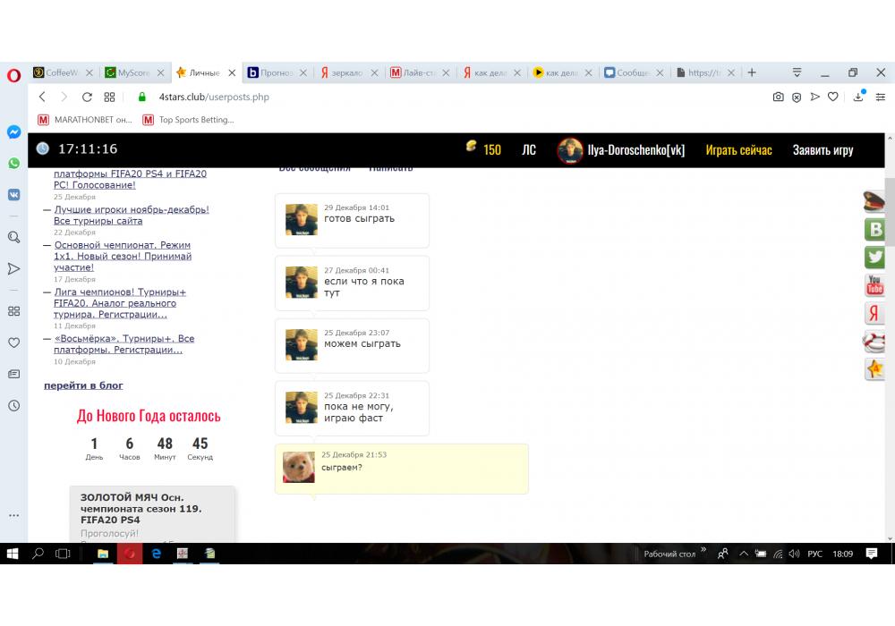Open WhatsApp in the Opera sidebar
Screen dimensions: 895x626
(x=13, y=163)
